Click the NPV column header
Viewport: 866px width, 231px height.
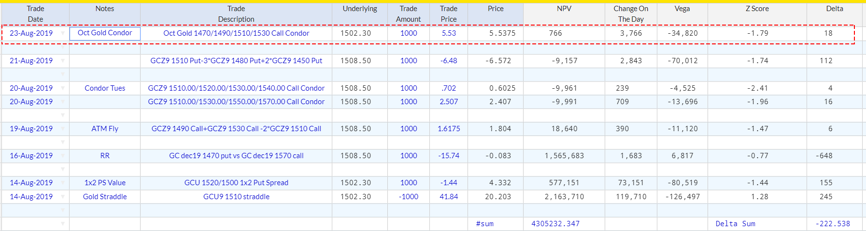coord(564,9)
